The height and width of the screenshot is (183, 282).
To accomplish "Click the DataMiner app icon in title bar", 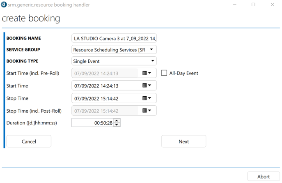I will coord(4,5).
